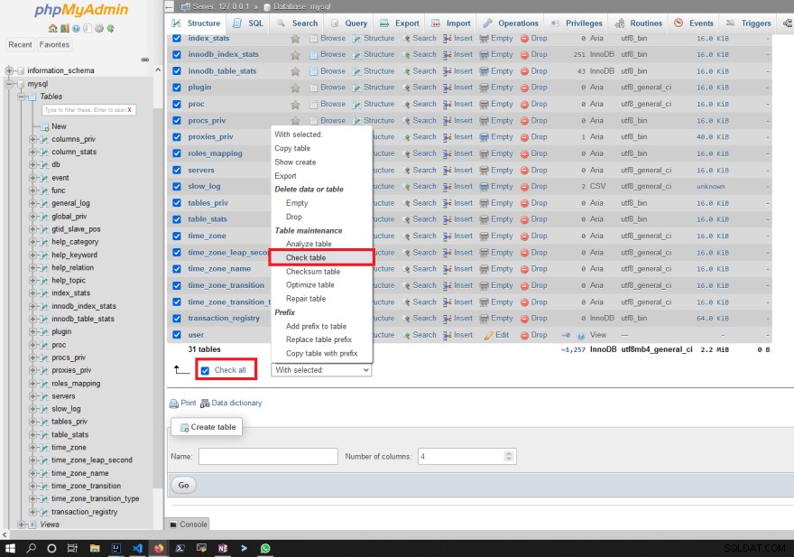Click the Number of columns field
794x557 pixels.
tap(466, 456)
